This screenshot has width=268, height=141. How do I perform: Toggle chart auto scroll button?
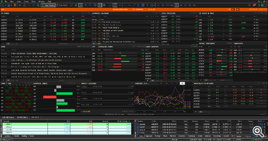[100, 5]
